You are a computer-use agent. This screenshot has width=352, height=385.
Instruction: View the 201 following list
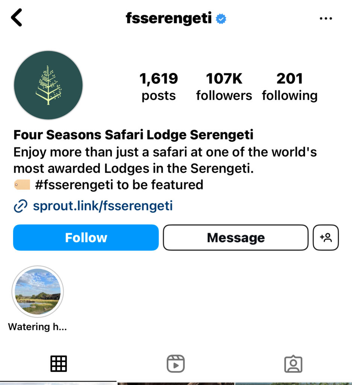(x=290, y=86)
